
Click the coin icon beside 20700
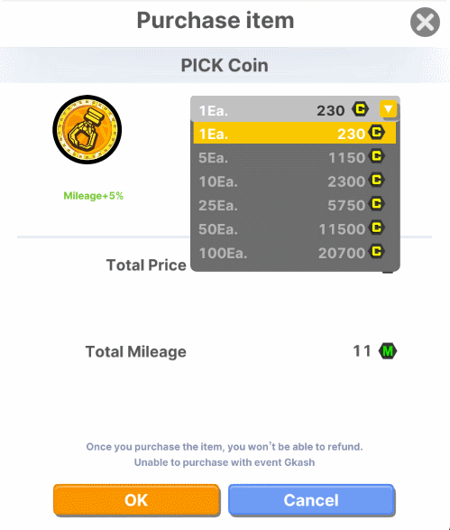376,252
